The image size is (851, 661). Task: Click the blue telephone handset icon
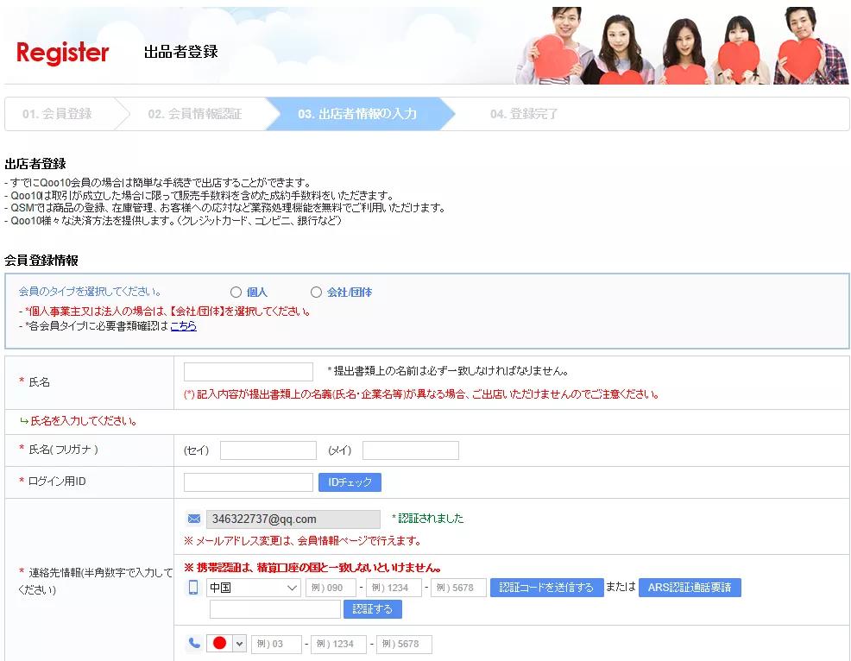click(194, 644)
